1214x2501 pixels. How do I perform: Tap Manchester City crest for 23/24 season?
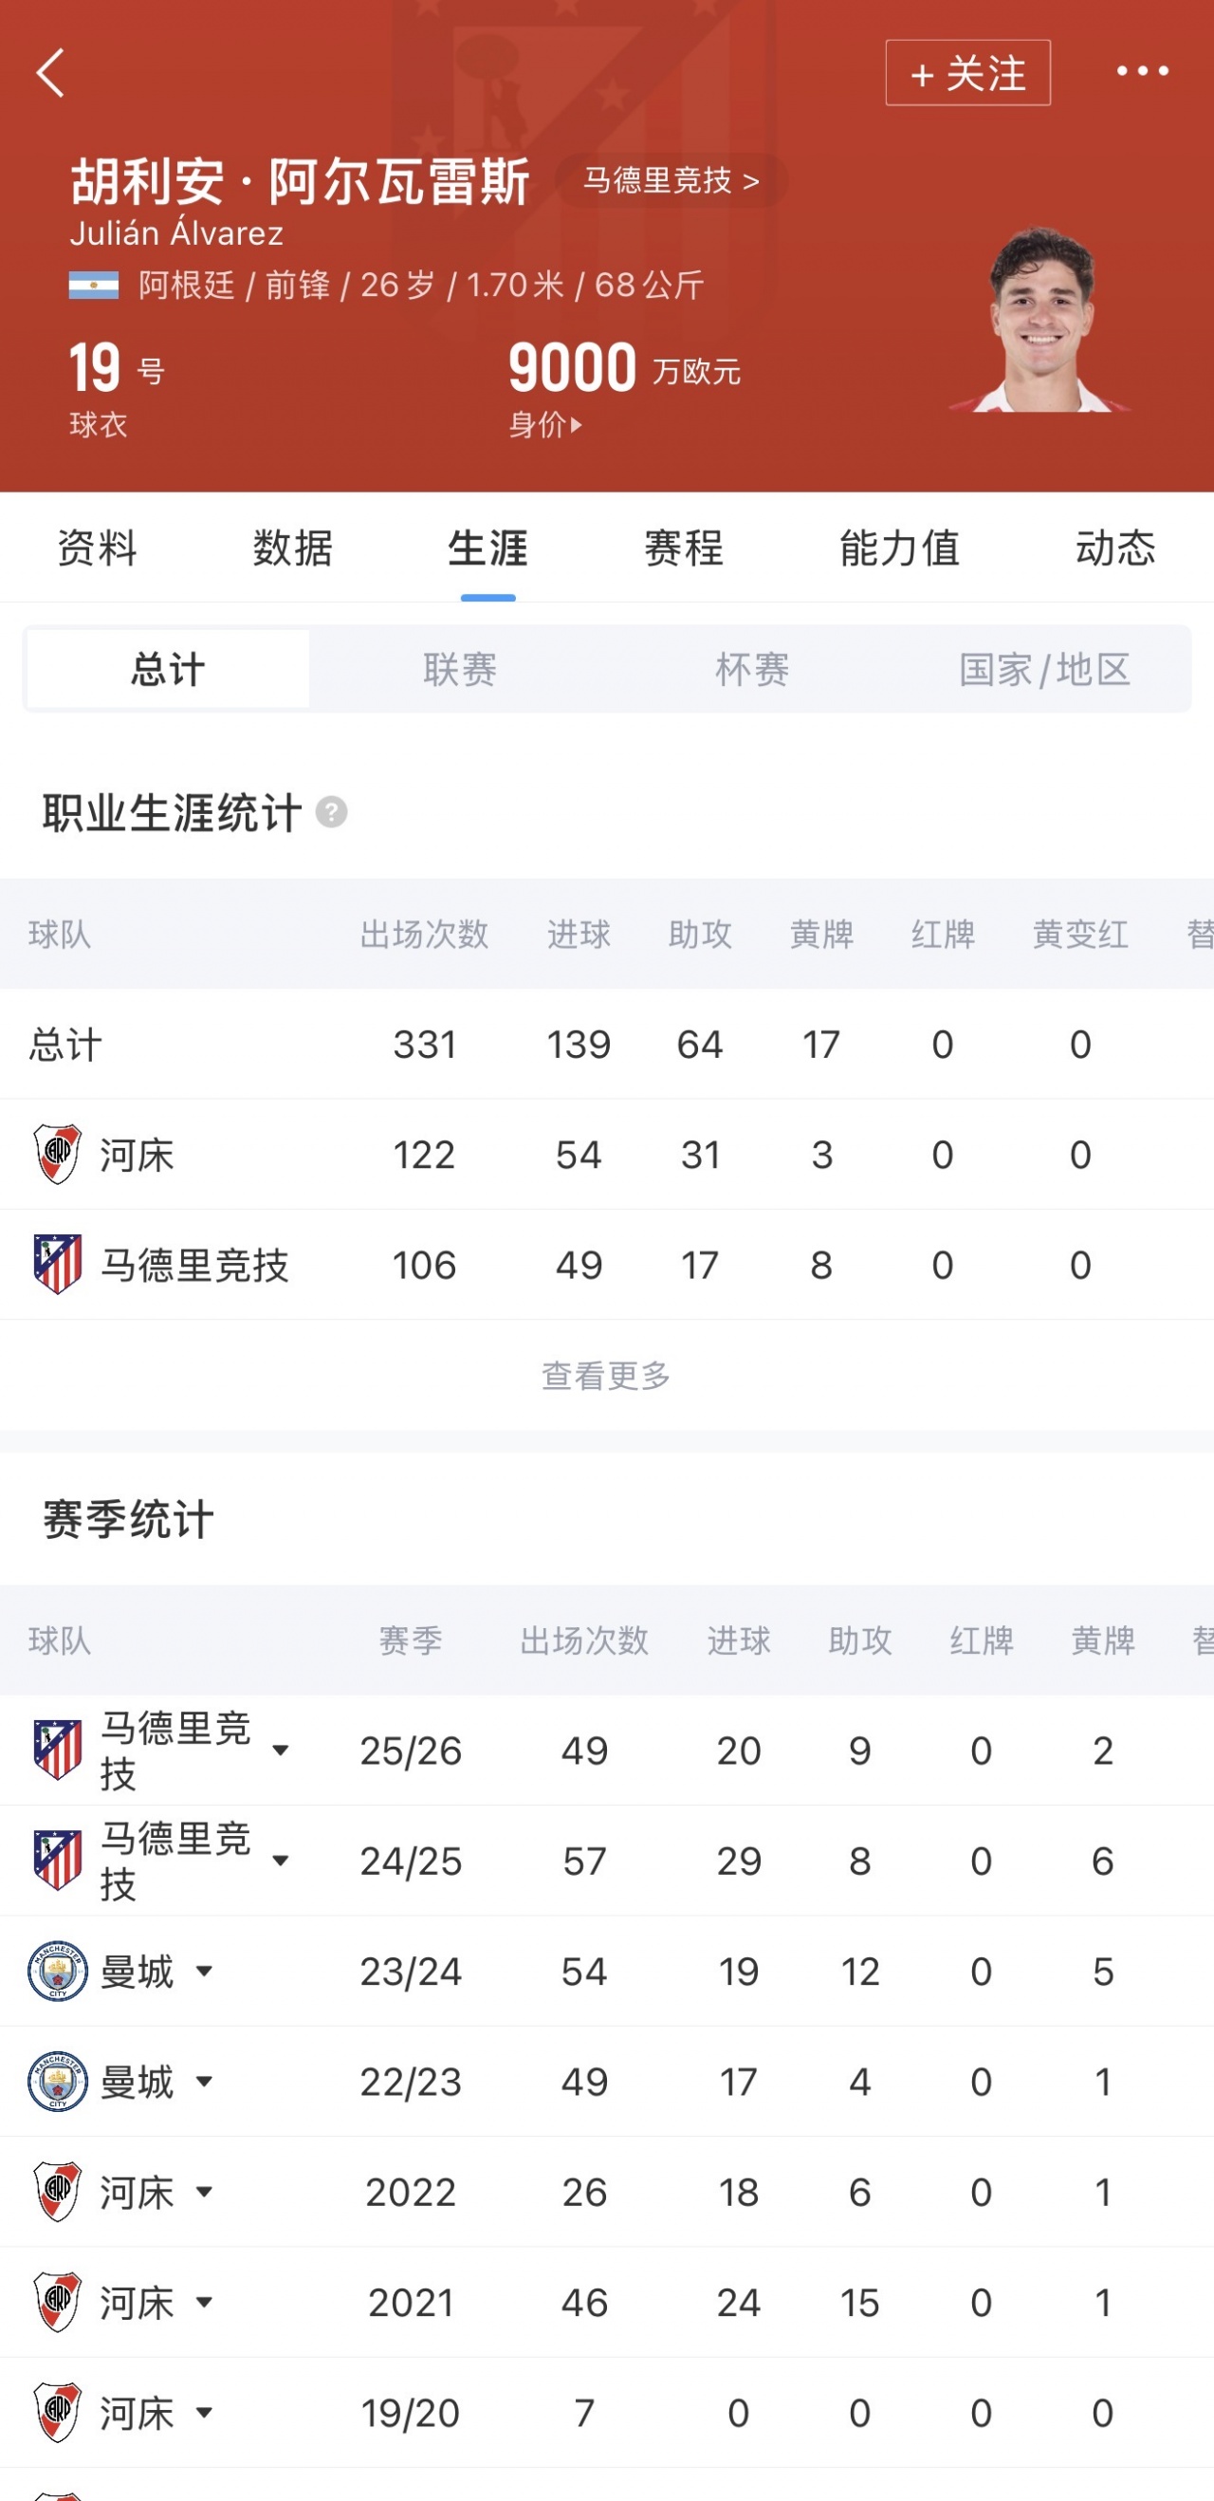(57, 1971)
